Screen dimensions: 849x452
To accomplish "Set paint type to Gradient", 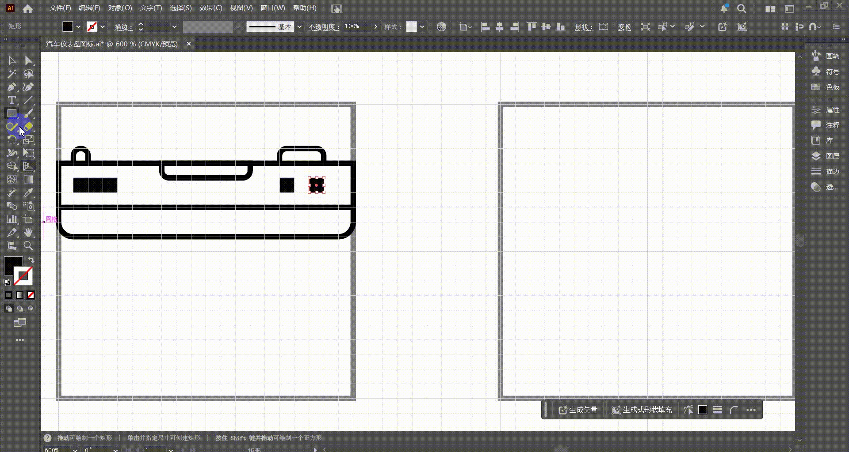I will pos(20,295).
